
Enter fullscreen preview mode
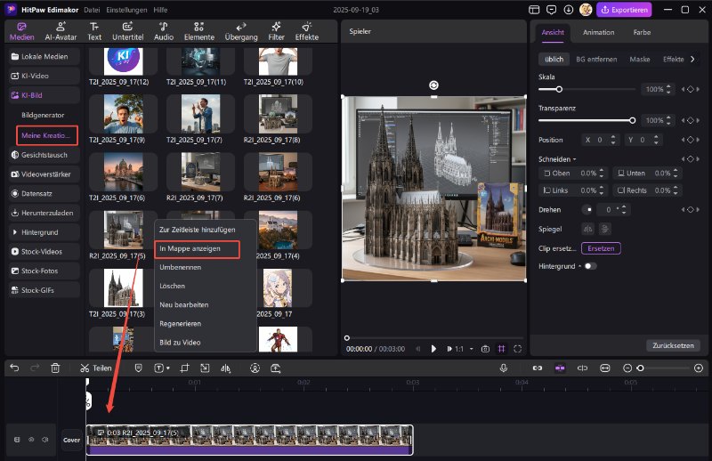(517, 349)
